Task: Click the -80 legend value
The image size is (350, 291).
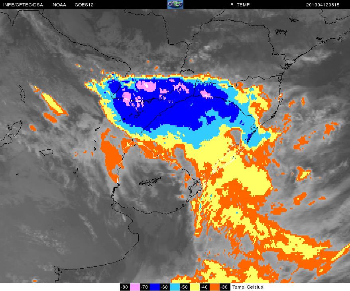Action: click(124, 287)
